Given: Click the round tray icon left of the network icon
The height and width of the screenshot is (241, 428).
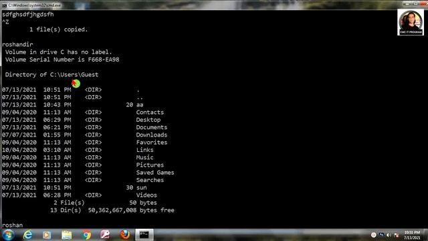Looking at the screenshot, I should [373, 235].
